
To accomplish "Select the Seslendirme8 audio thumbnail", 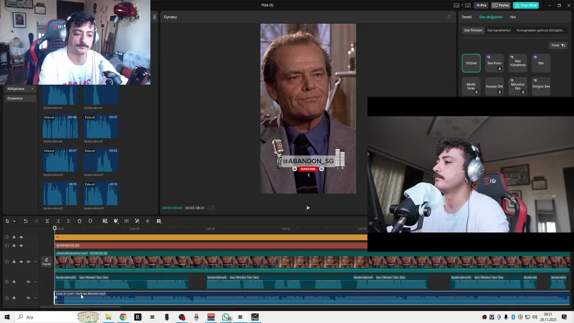I will (60, 127).
